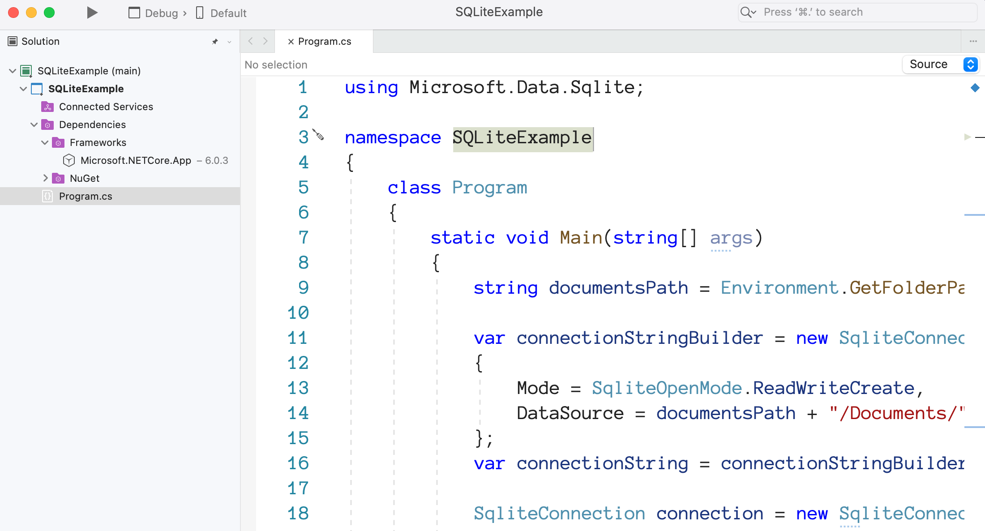985x531 pixels.
Task: Expand the NuGet node
Action: [45, 178]
